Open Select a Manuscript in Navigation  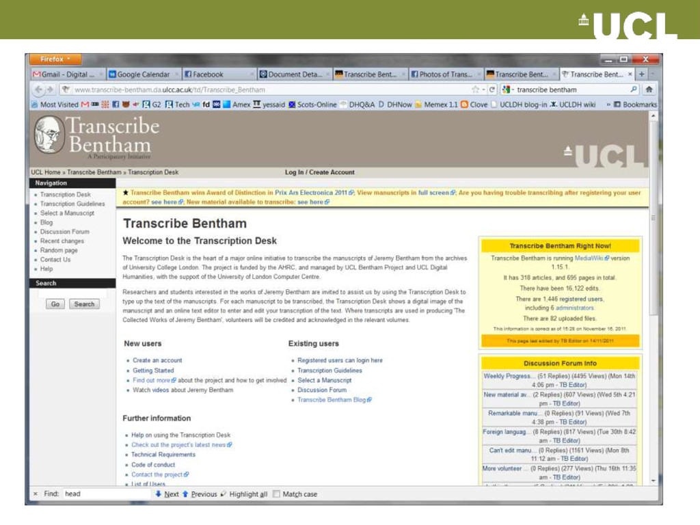point(68,213)
